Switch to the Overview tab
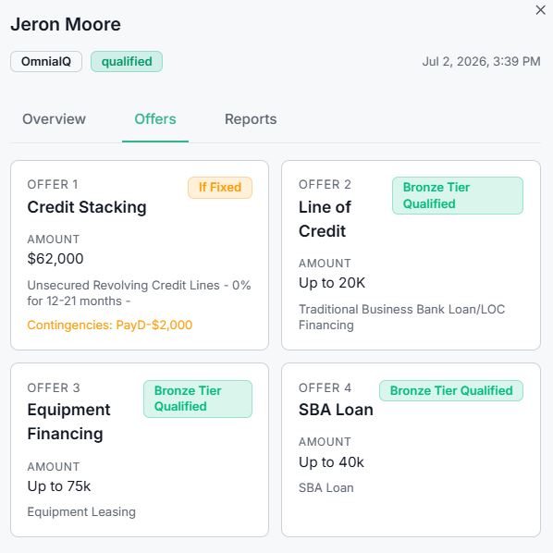The image size is (553, 553). click(x=54, y=119)
